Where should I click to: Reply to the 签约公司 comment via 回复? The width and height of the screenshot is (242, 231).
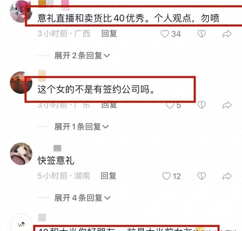pyautogui.click(x=109, y=105)
